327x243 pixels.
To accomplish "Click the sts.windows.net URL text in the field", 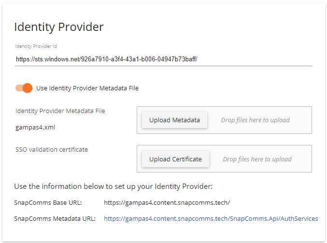I will pos(107,59).
